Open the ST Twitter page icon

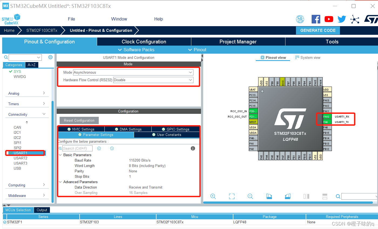(342, 19)
